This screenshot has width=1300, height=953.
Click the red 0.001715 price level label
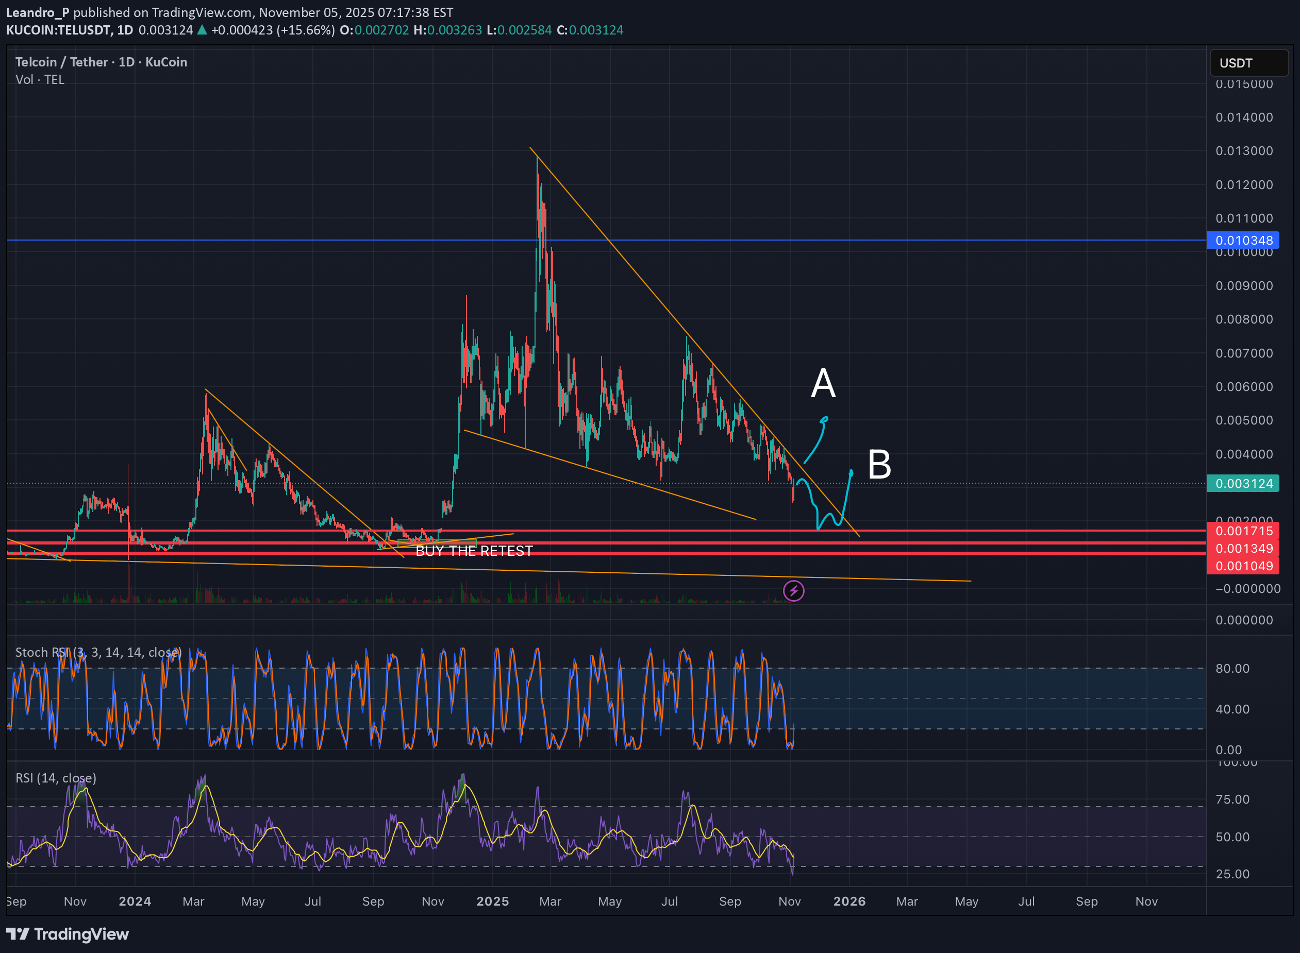(x=1243, y=531)
